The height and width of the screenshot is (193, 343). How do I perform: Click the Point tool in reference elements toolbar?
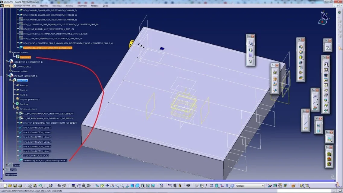click(306, 118)
